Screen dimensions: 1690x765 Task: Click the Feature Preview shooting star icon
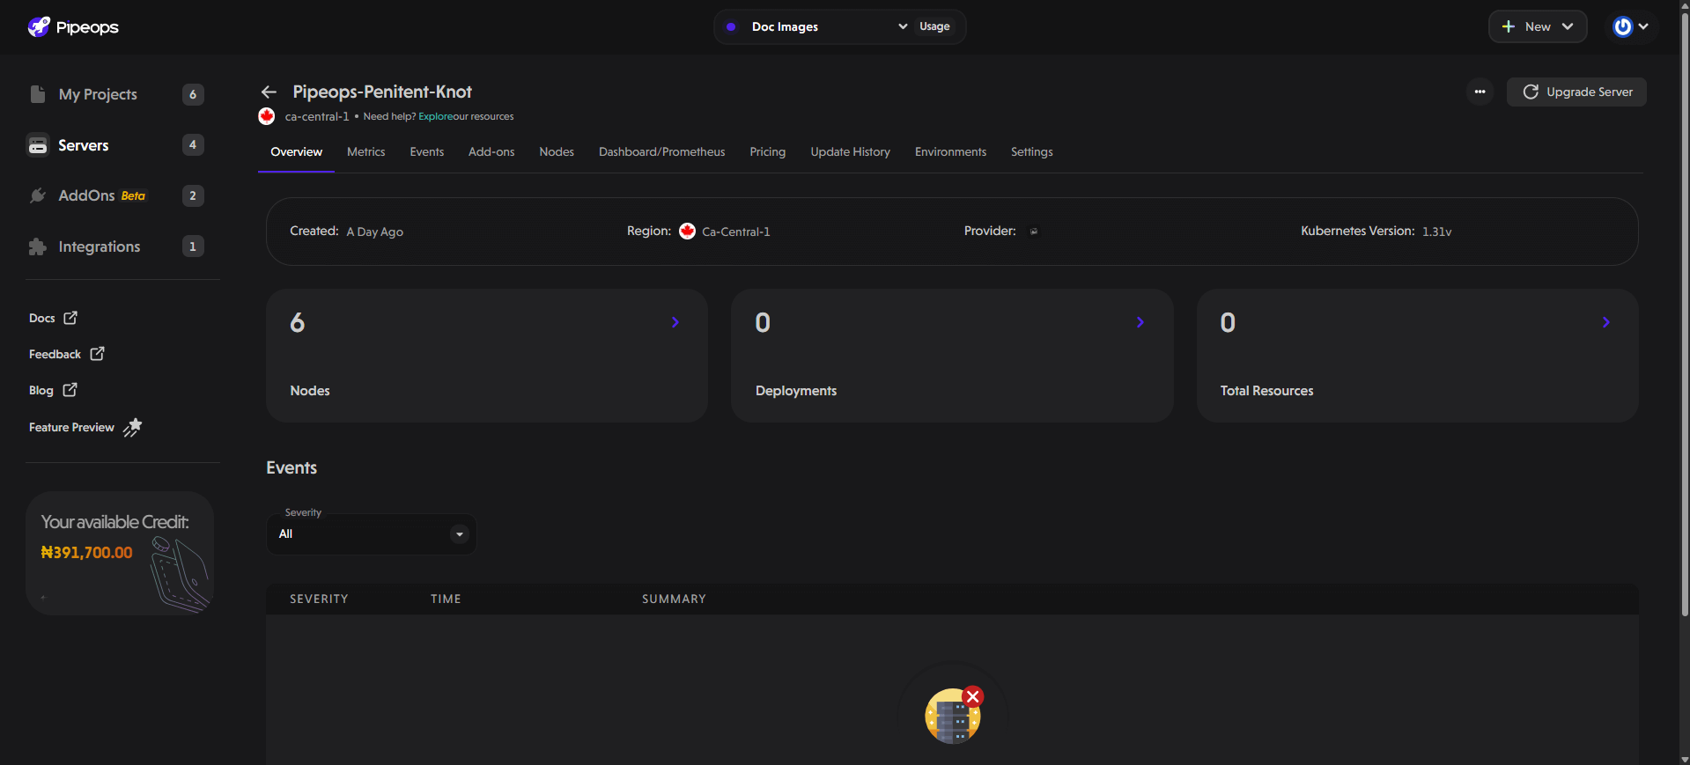(132, 427)
